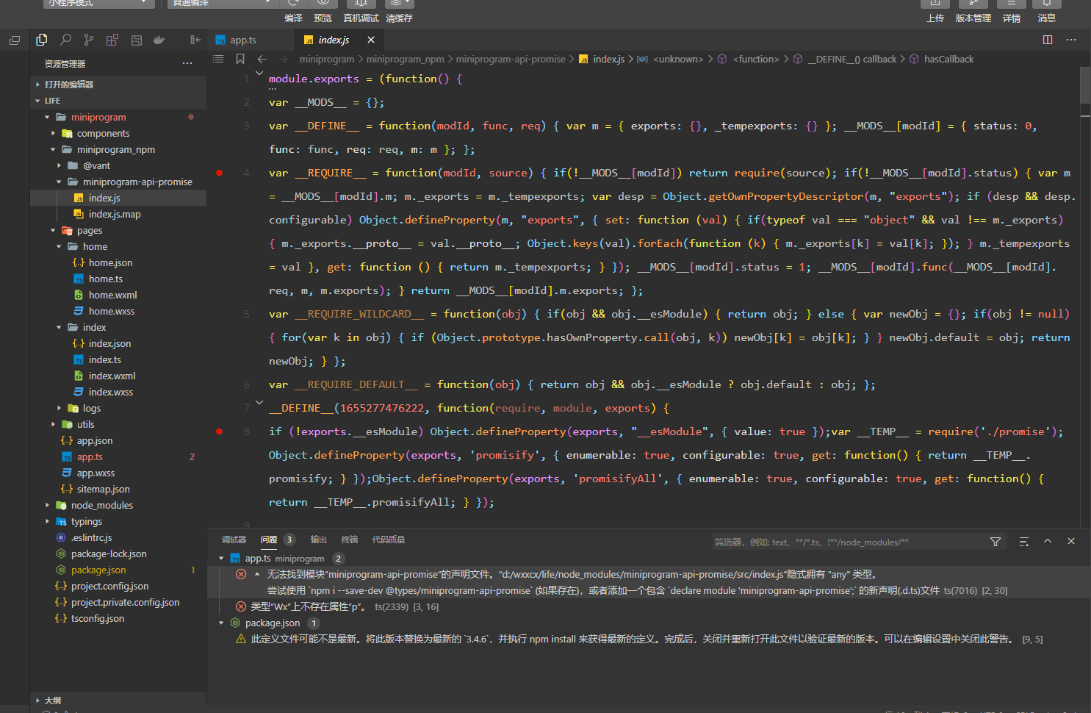
Task: Collapse all problems with the list icon
Action: click(x=1024, y=542)
